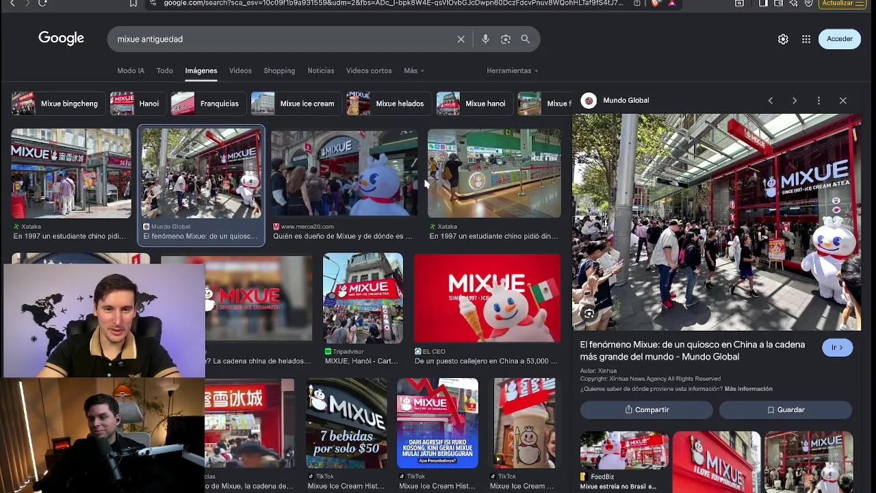Open the Shopping tab
This screenshot has width=876, height=493.
pyautogui.click(x=279, y=71)
